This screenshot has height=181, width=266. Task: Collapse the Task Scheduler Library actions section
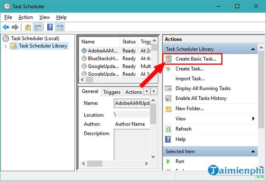[253, 49]
